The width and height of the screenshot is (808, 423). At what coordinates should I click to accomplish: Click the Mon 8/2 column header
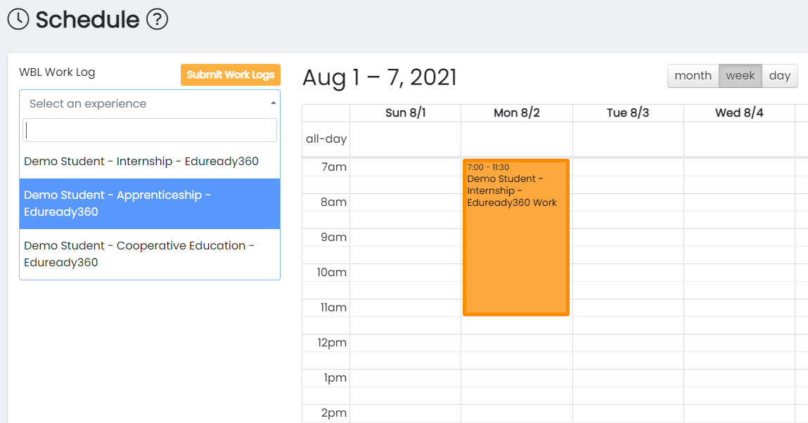pyautogui.click(x=517, y=113)
